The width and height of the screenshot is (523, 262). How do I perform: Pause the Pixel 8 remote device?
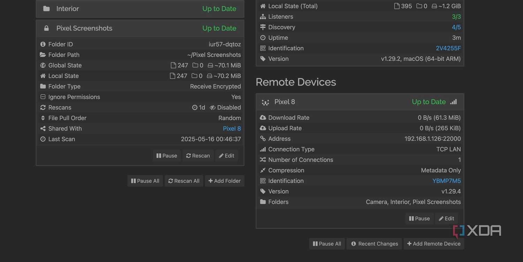[x=419, y=218]
